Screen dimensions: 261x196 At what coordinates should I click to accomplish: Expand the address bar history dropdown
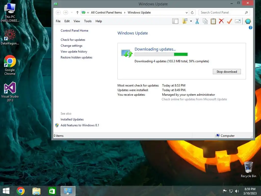click(187, 13)
